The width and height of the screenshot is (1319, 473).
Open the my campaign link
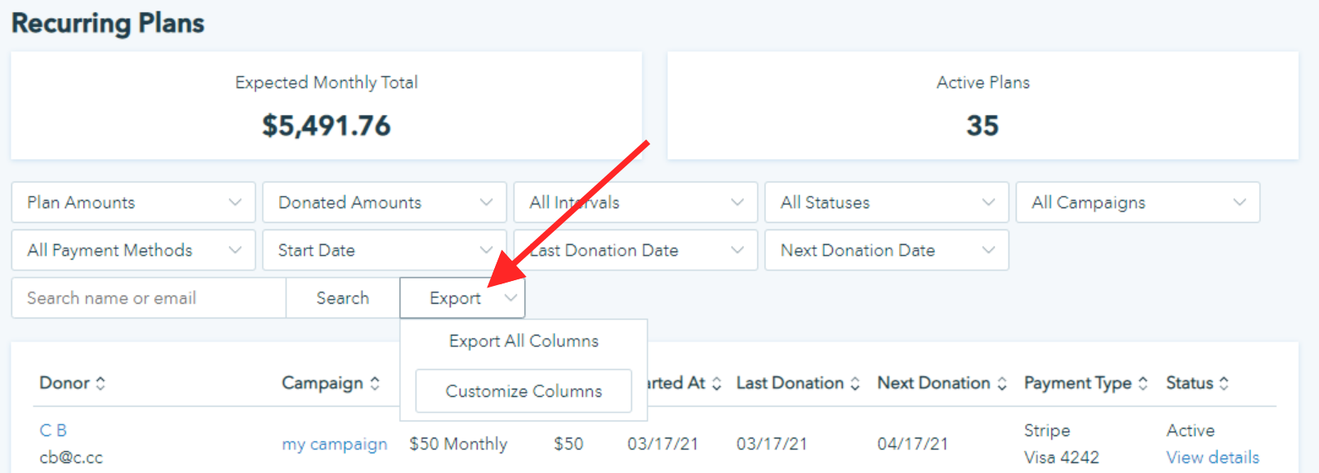[335, 444]
